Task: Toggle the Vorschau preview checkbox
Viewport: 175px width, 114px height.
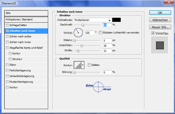Action: pos(153,33)
